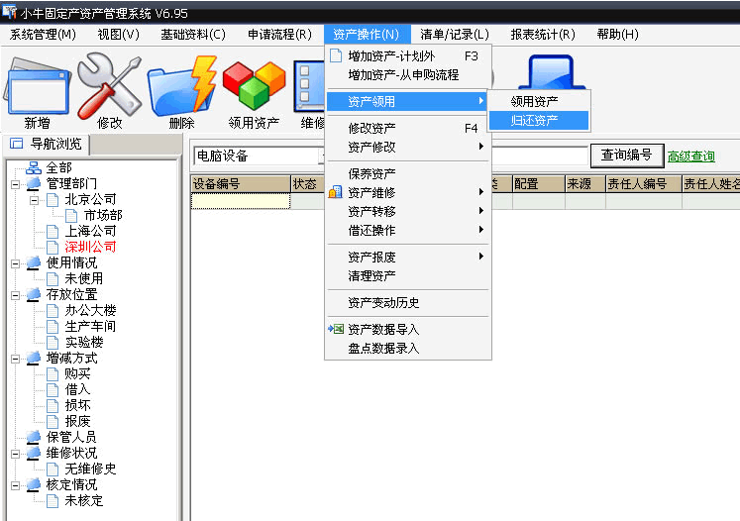Click the 来源 column header

click(x=585, y=183)
